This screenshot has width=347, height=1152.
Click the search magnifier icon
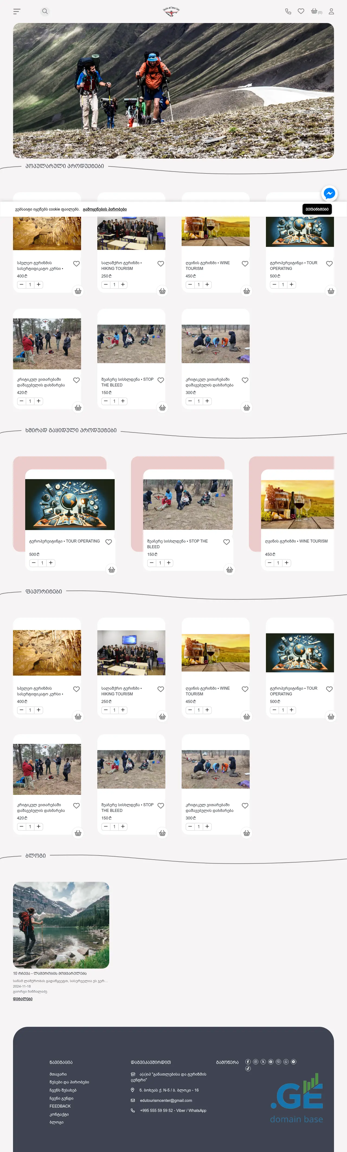(x=45, y=11)
